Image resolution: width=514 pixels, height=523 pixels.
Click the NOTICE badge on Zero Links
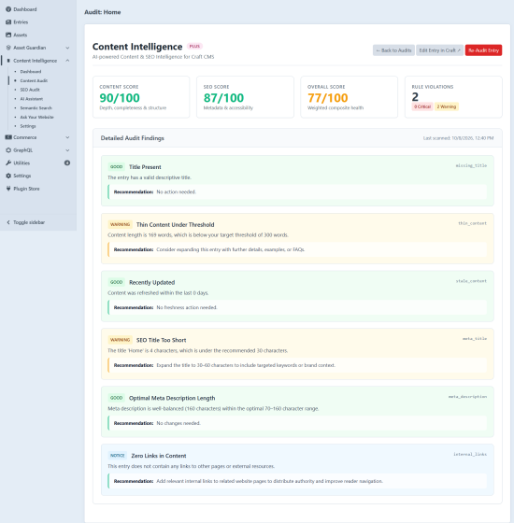coord(118,456)
